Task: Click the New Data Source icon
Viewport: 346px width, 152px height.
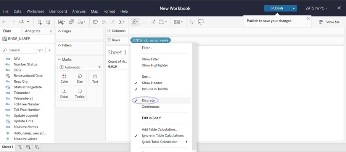Action: coord(40,22)
